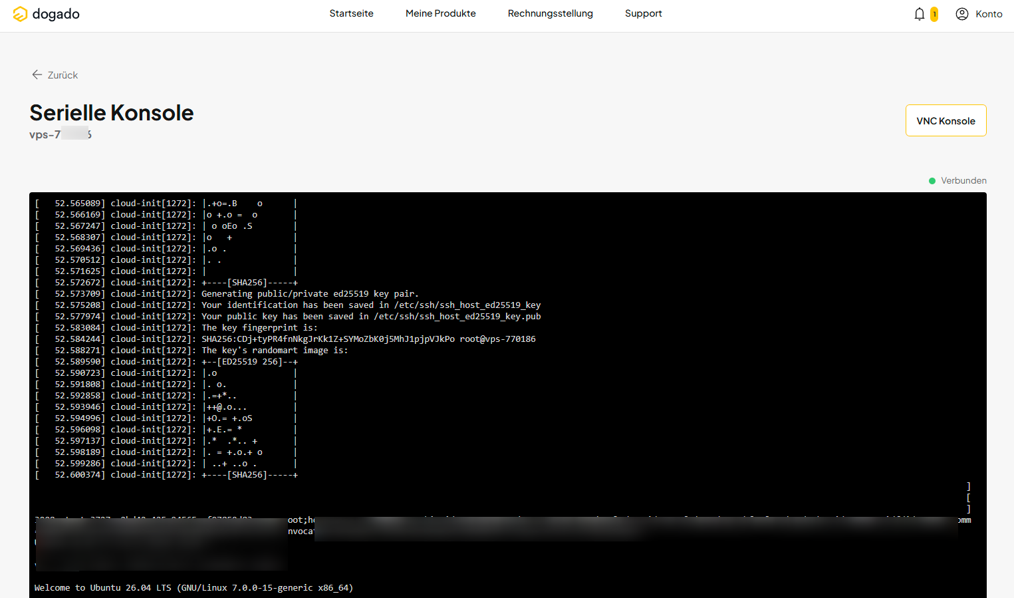1014x598 pixels.
Task: Click the Konto label
Action: (x=989, y=14)
